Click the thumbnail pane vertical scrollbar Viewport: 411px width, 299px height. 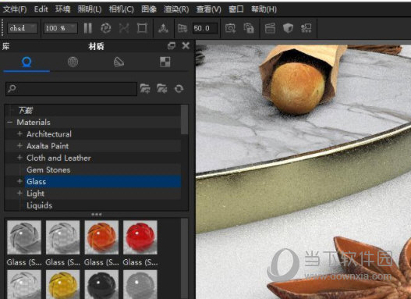click(x=185, y=258)
